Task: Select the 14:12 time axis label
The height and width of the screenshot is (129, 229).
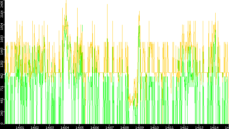Action: point(184,127)
